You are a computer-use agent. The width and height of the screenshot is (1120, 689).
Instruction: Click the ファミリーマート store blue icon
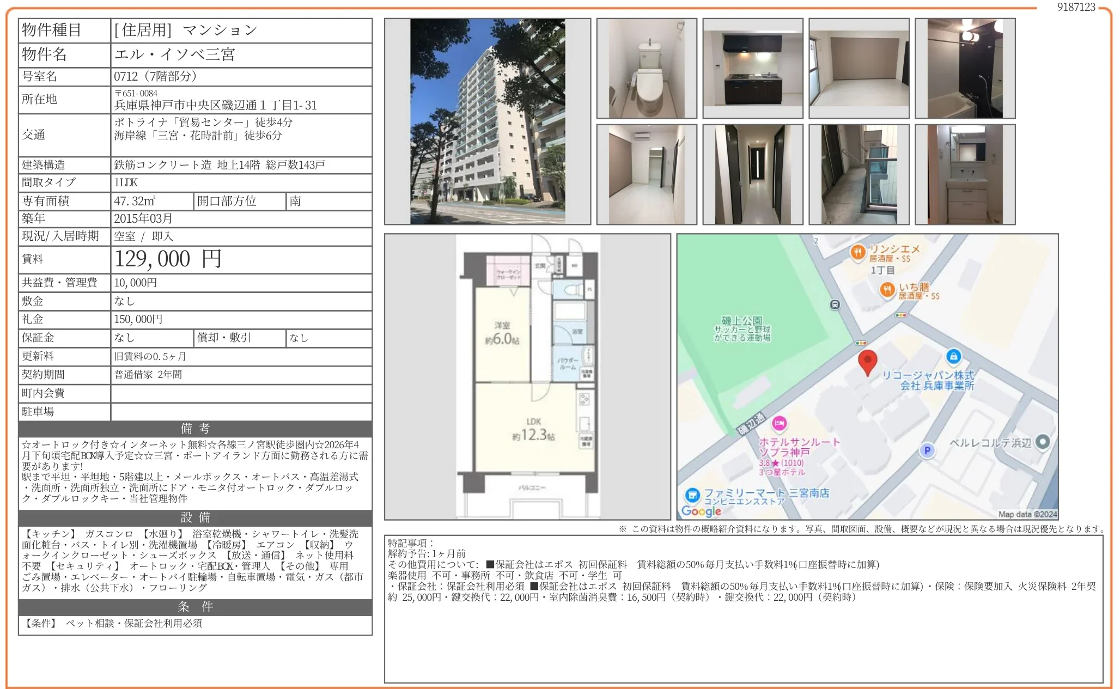[x=692, y=495]
